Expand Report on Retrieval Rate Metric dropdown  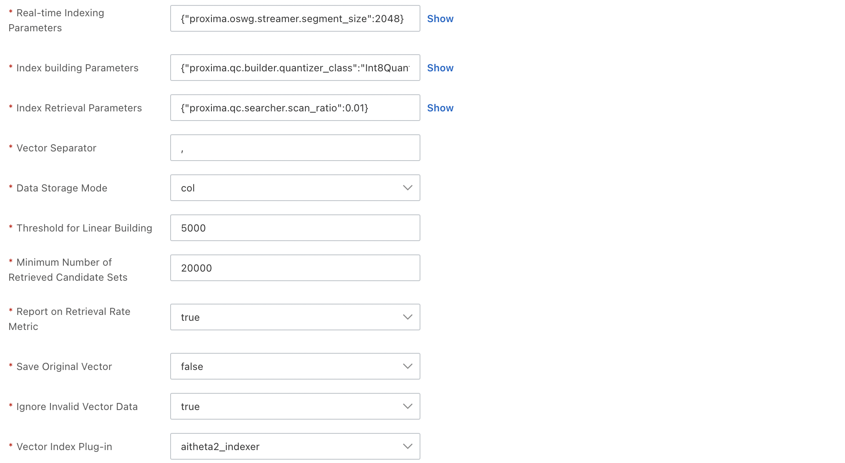pos(288,317)
